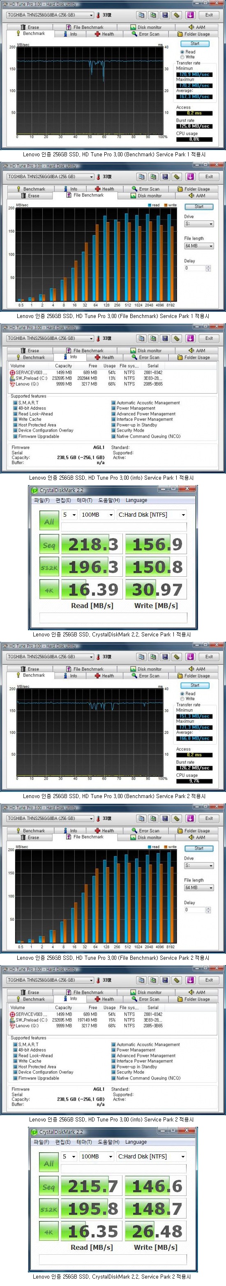This screenshot has height=1286, width=226.
Task: Open 도움말(H) menu in CrystalDiskMark 218.3 window
Action: pos(109,500)
